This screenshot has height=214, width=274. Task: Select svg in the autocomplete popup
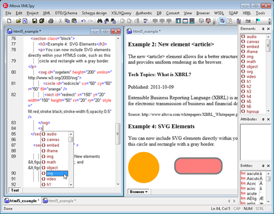click(x=55, y=173)
